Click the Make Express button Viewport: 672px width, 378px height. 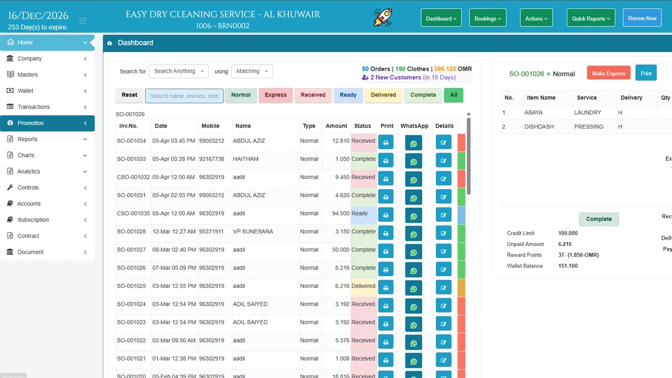609,73
